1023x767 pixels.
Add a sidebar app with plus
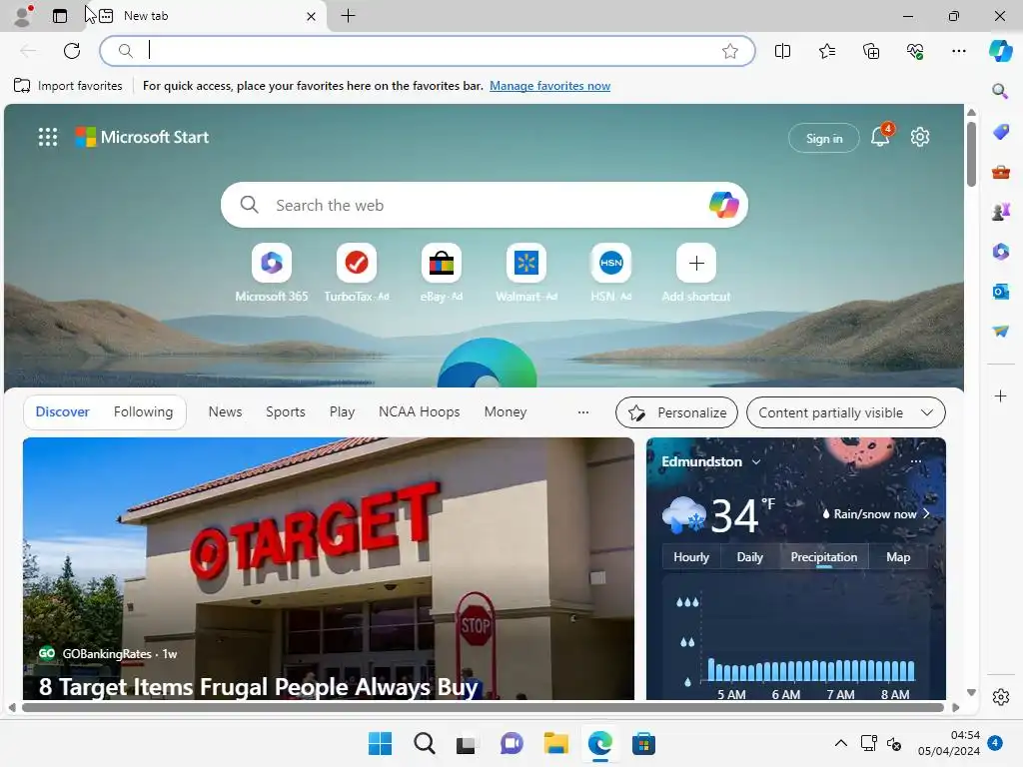[x=1000, y=395]
